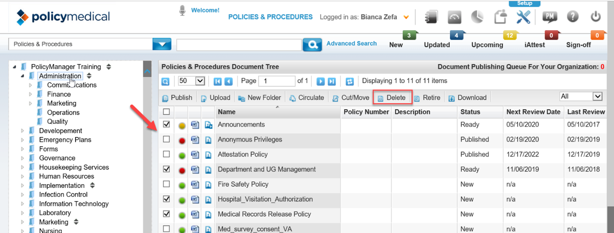This screenshot has width=614, height=233.
Task: Check the Fire Safety Policy checkbox
Action: tap(166, 184)
